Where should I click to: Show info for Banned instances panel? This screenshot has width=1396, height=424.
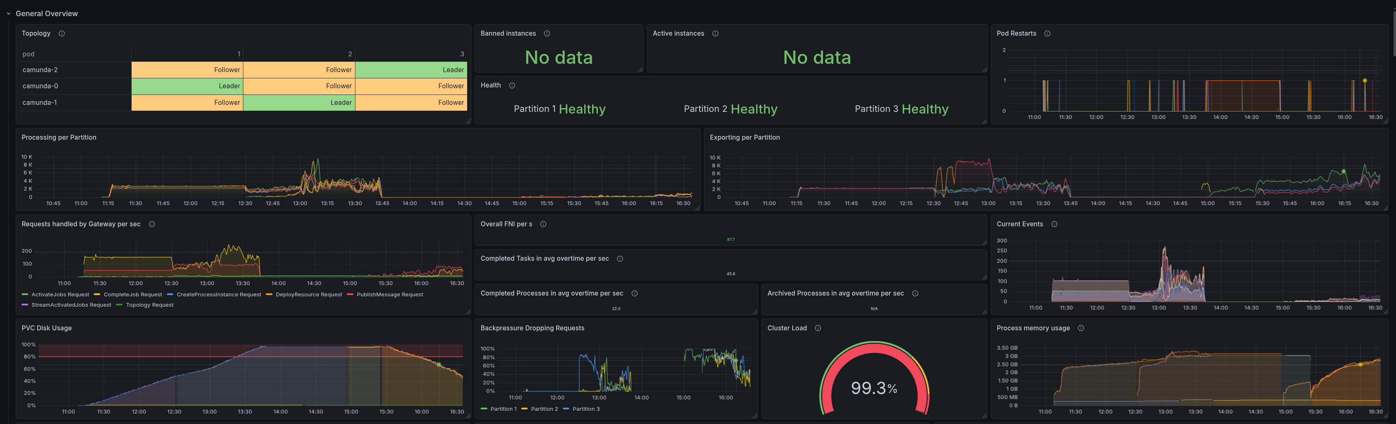(547, 34)
